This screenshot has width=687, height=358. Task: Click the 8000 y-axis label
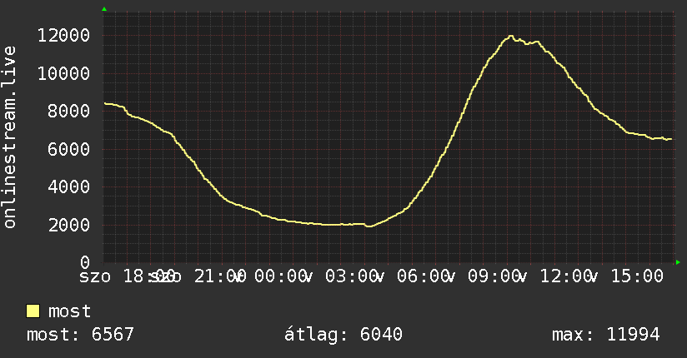pos(69,112)
